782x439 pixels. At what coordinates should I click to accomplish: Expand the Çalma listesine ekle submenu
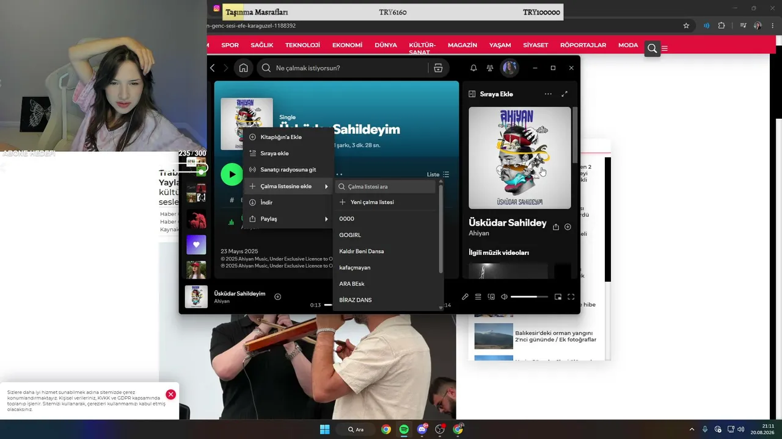click(288, 186)
